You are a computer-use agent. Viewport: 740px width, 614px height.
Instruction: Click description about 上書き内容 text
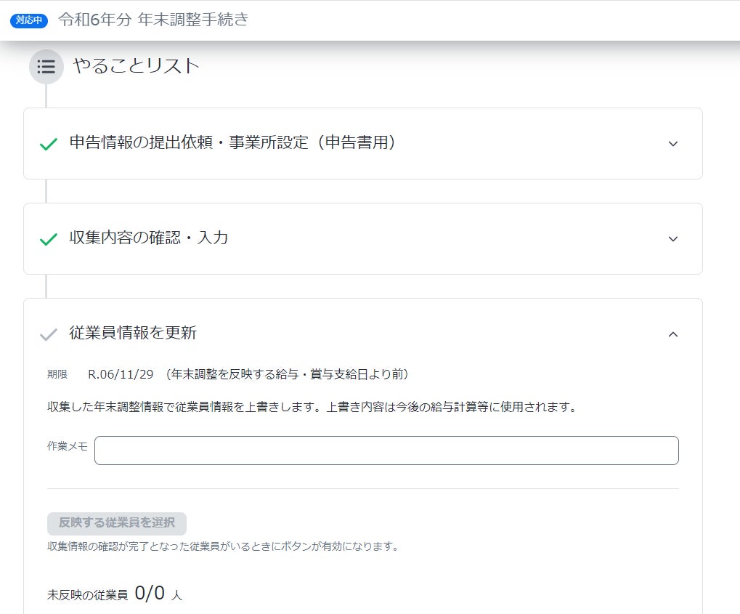click(312, 407)
